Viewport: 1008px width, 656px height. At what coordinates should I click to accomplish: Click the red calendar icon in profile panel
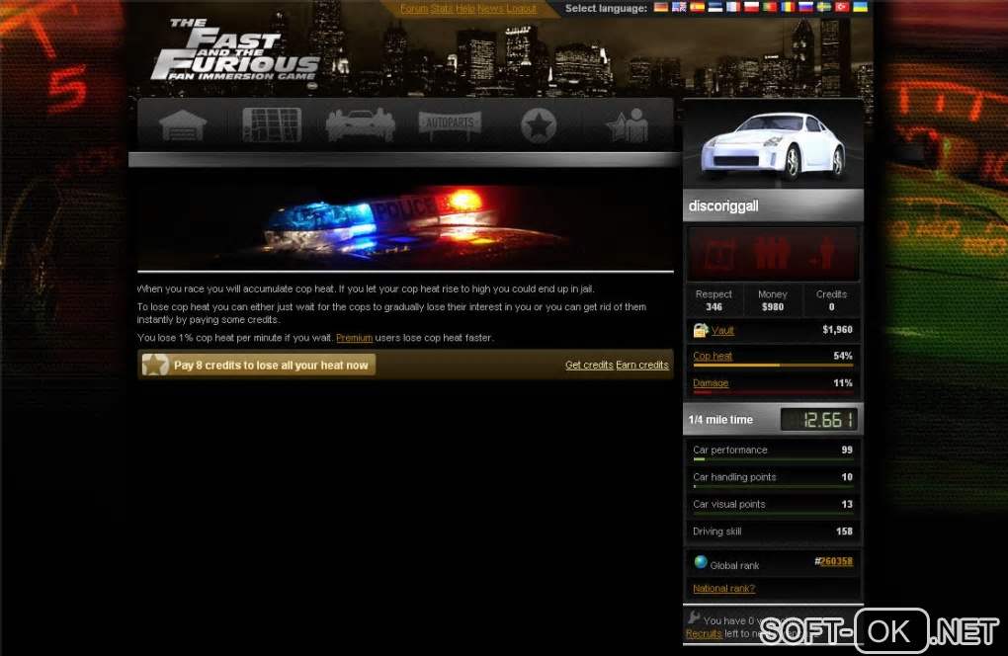pyautogui.click(x=720, y=254)
